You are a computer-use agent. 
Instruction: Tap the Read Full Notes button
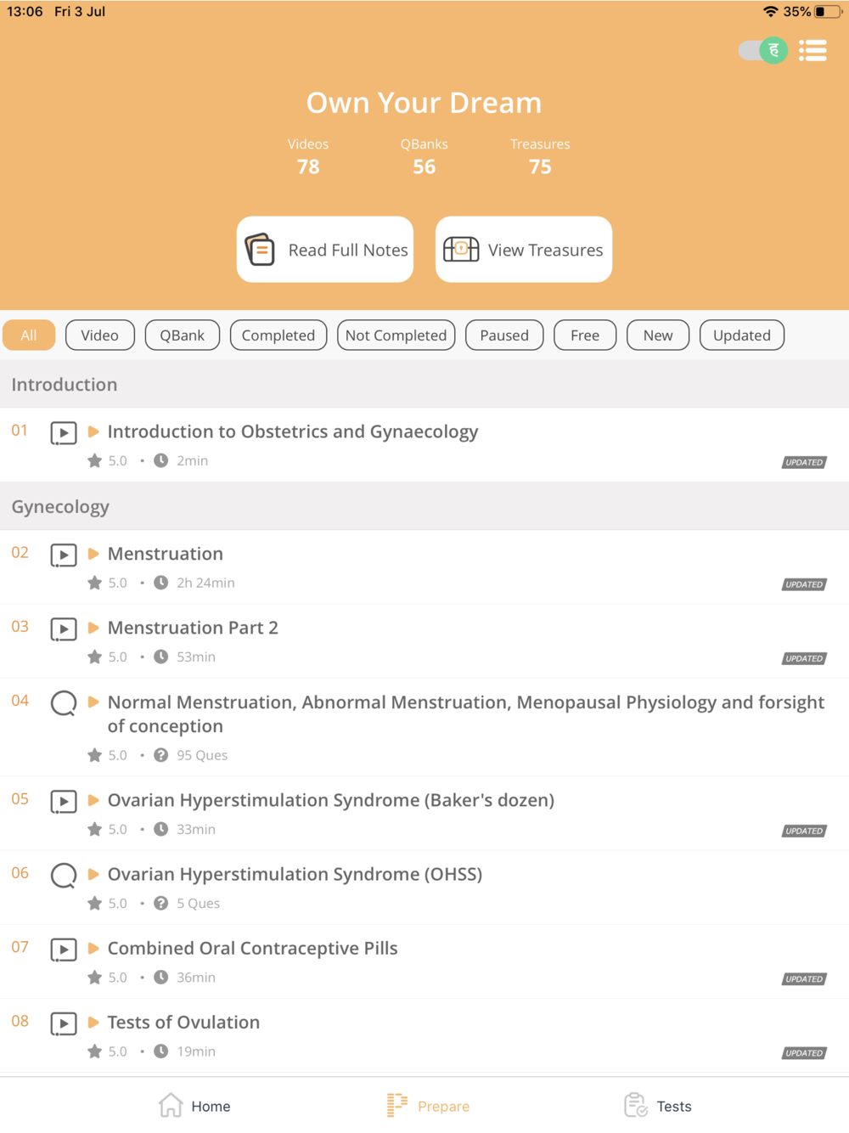point(325,250)
